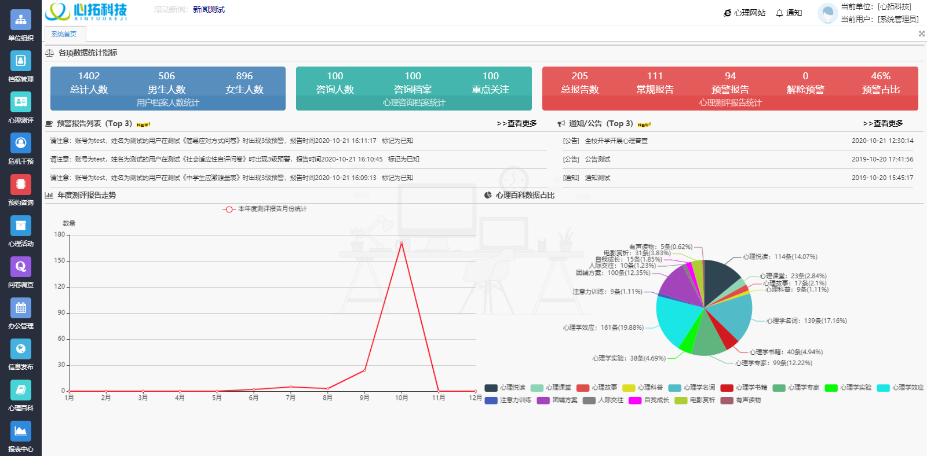This screenshot has height=456, width=927.
Task: Open the 单位组织 sidebar icon
Action: [21, 20]
